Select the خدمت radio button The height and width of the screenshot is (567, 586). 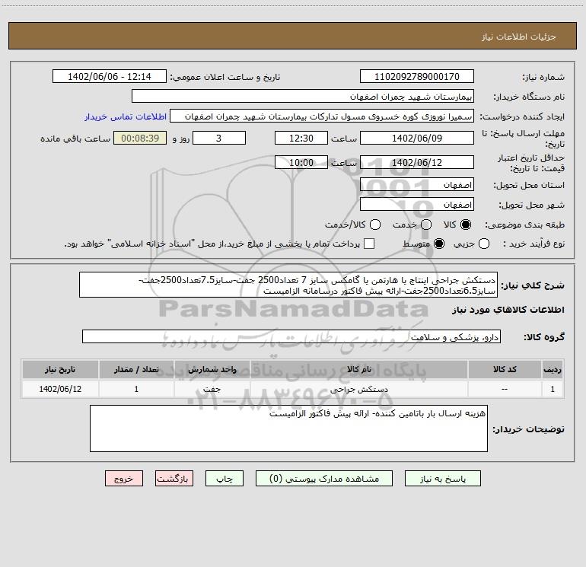[426, 225]
